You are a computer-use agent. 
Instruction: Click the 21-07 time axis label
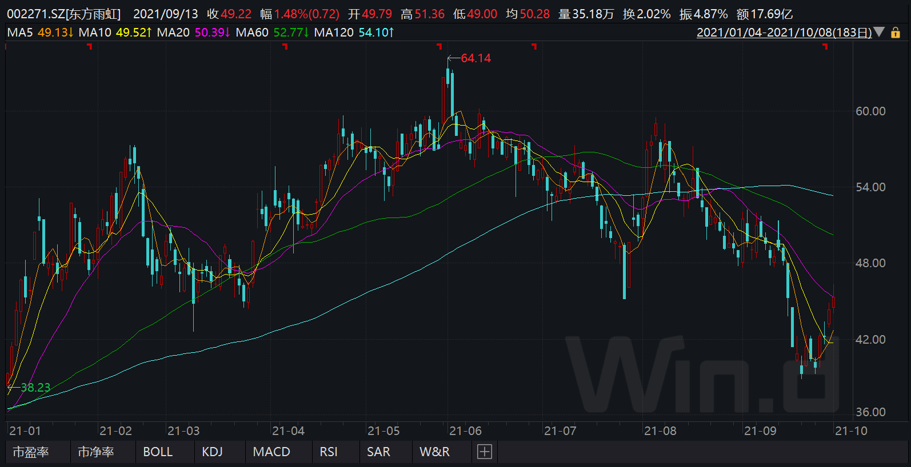[560, 431]
